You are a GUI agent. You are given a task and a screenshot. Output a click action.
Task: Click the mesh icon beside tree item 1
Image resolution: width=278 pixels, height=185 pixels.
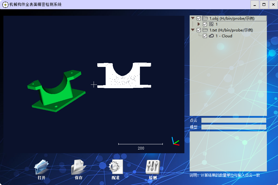click(x=211, y=24)
